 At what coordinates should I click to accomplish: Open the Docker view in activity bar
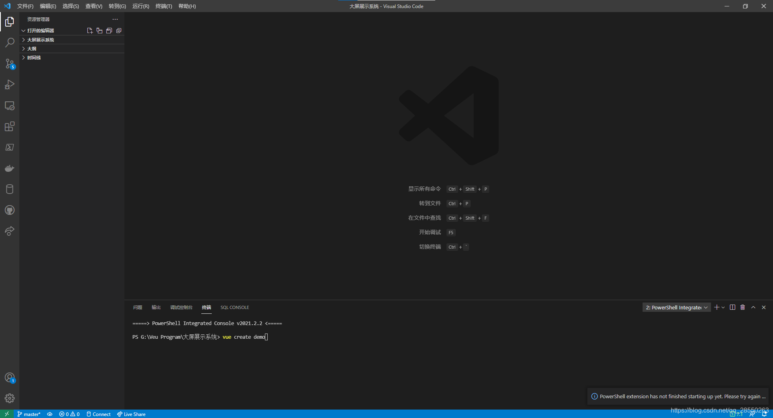[10, 168]
